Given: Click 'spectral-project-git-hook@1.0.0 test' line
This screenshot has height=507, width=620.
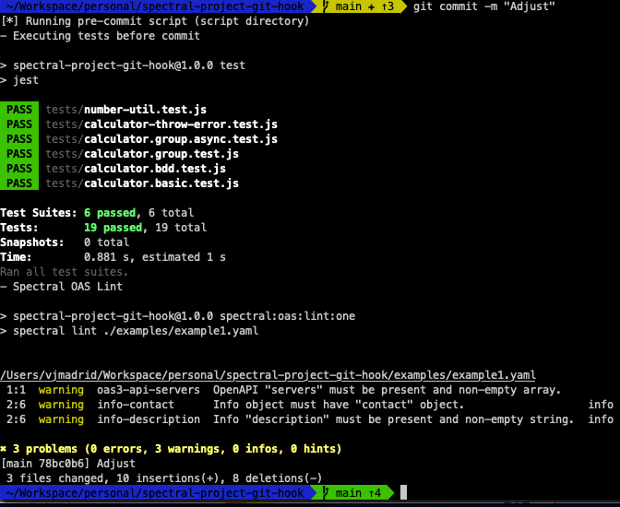Looking at the screenshot, I should point(123,65).
